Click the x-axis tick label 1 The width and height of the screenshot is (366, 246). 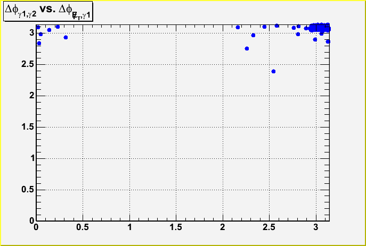click(129, 228)
